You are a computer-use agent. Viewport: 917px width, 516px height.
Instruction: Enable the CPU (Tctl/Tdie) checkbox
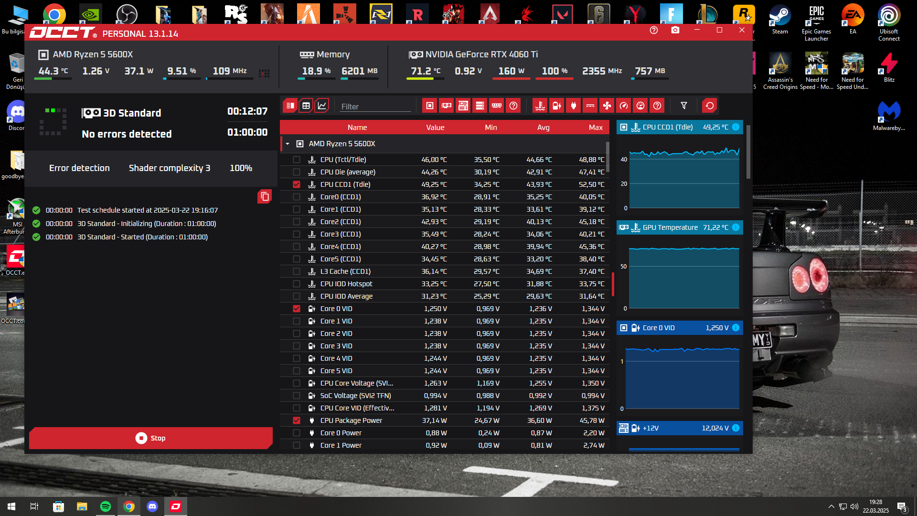297,160
